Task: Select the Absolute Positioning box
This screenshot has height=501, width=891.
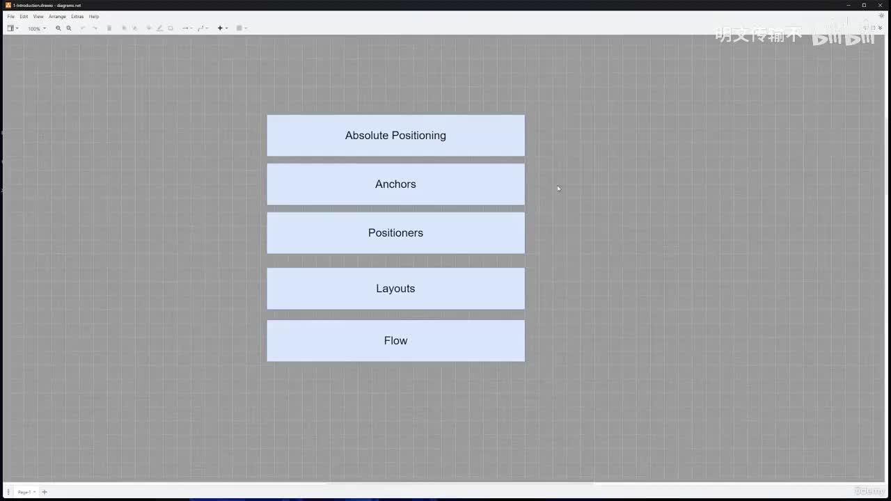Action: (395, 136)
